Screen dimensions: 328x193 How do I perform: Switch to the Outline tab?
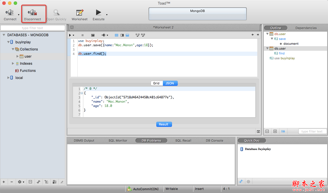pos(276,28)
